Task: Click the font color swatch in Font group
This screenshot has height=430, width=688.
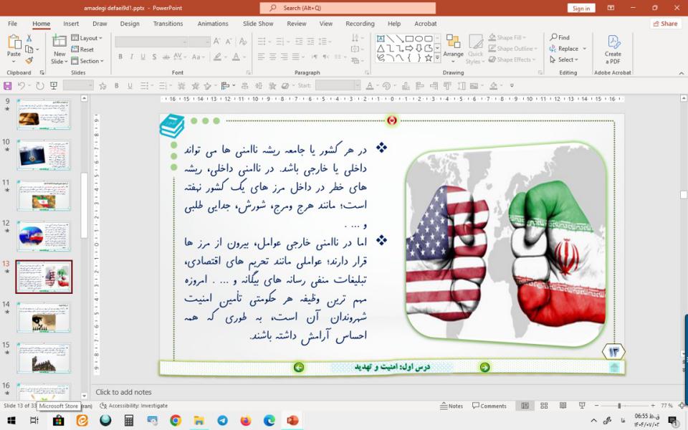Action: [x=236, y=57]
